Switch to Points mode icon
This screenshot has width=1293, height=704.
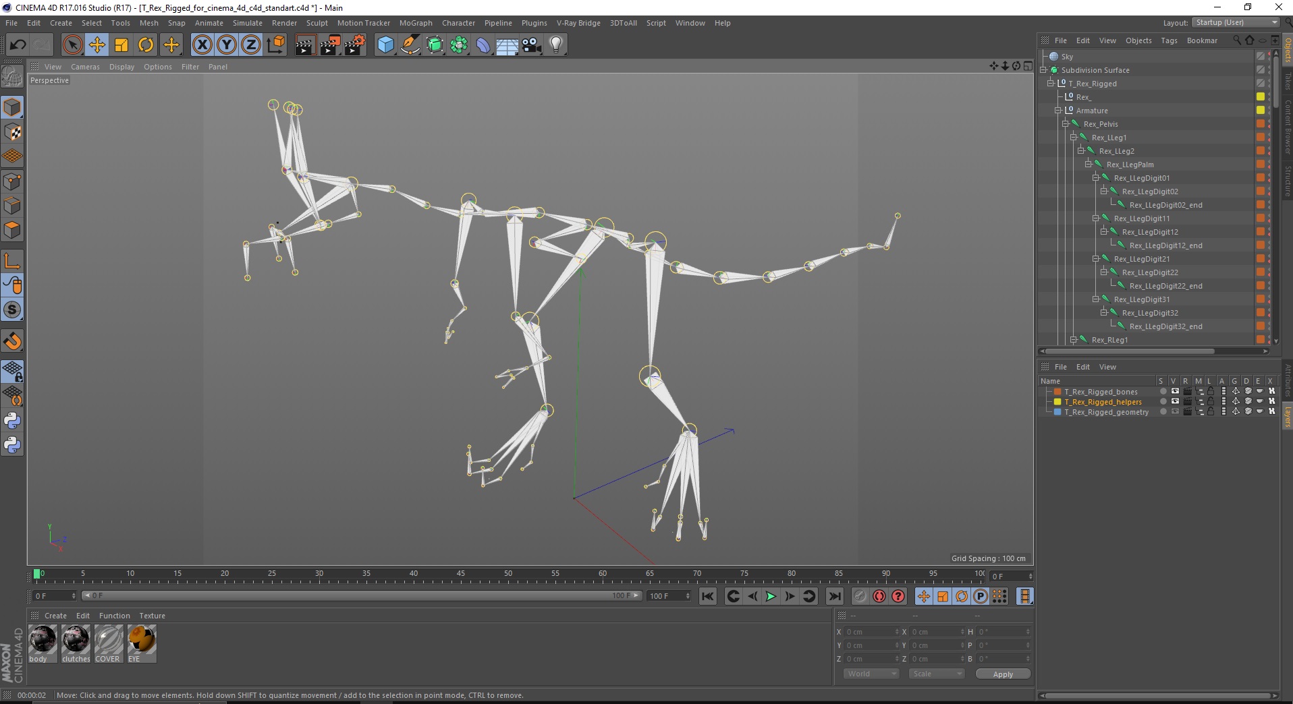click(12, 181)
